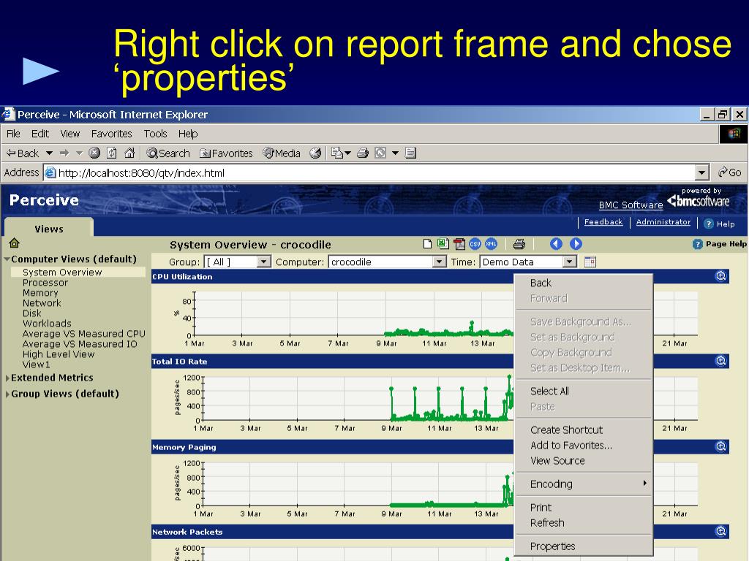The height and width of the screenshot is (561, 749).
Task: Click the Feedback link
Action: coord(603,222)
